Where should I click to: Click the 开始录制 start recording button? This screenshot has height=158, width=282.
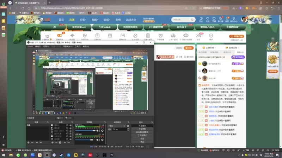pos(142,129)
